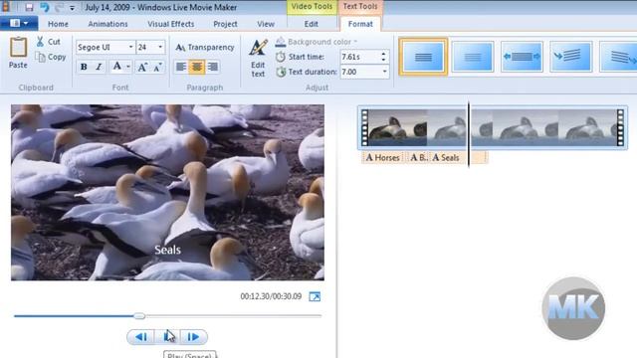Increase start time with up stepper arrow
The height and width of the screenshot is (358, 637).
383,53
